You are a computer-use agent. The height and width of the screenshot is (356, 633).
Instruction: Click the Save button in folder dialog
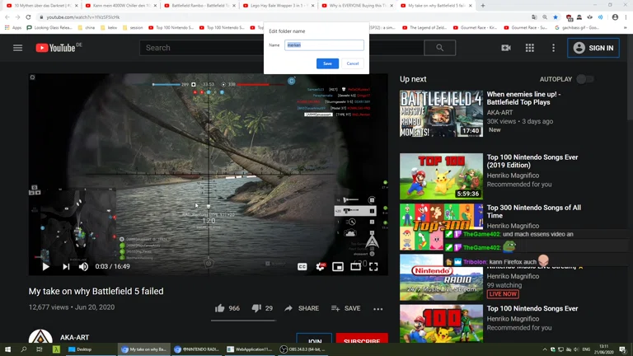pos(327,63)
